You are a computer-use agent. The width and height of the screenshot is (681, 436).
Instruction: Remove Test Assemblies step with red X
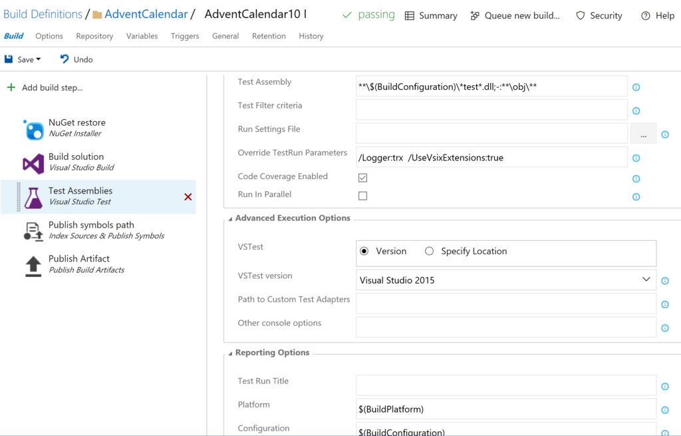coord(188,197)
